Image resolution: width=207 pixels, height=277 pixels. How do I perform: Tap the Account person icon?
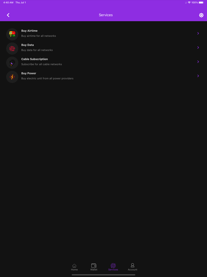coord(132,265)
